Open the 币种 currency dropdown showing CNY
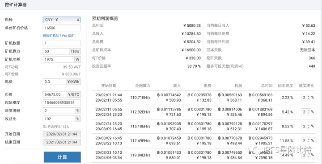 (x=62, y=20)
